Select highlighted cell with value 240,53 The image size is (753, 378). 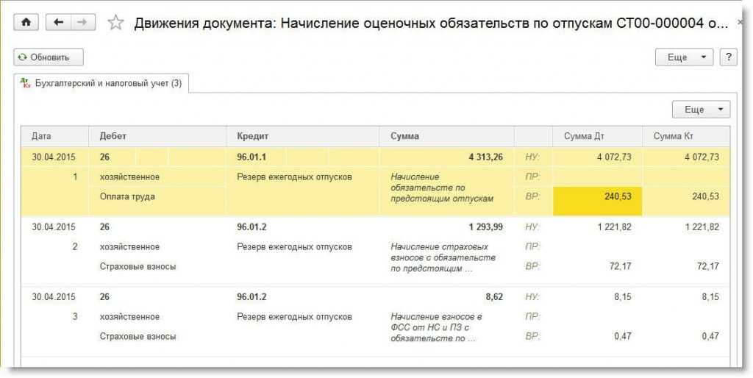pyautogui.click(x=597, y=197)
